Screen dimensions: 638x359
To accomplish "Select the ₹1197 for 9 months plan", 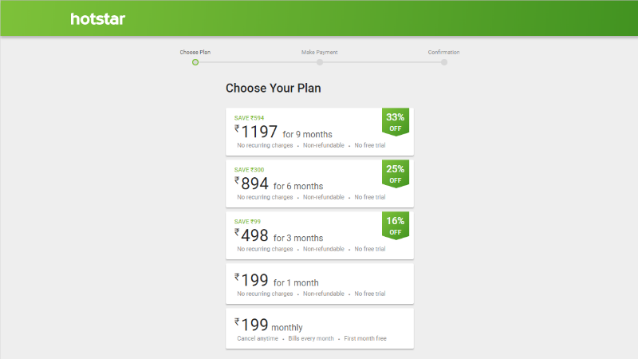I will point(320,132).
